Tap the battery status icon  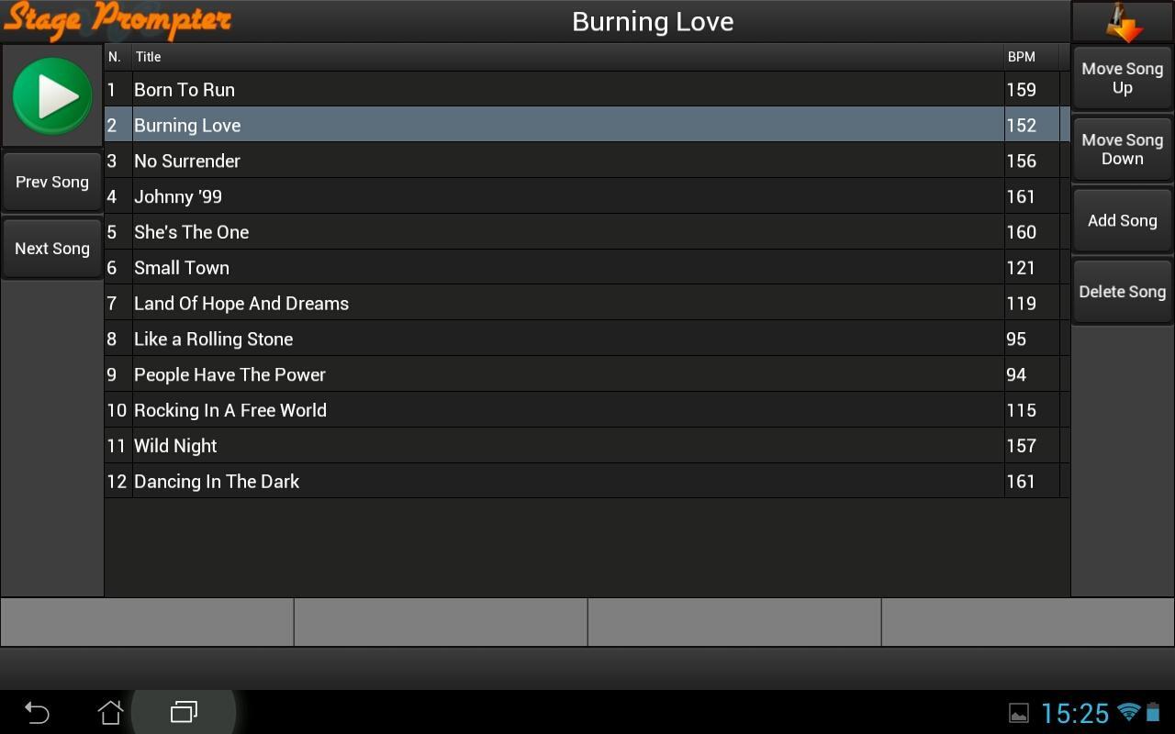point(1153,712)
